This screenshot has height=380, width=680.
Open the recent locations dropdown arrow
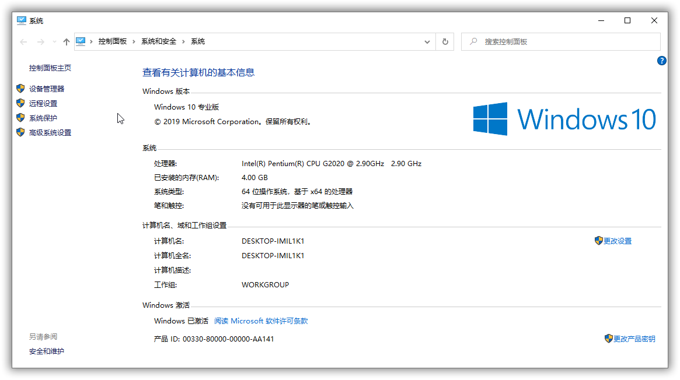coord(54,42)
